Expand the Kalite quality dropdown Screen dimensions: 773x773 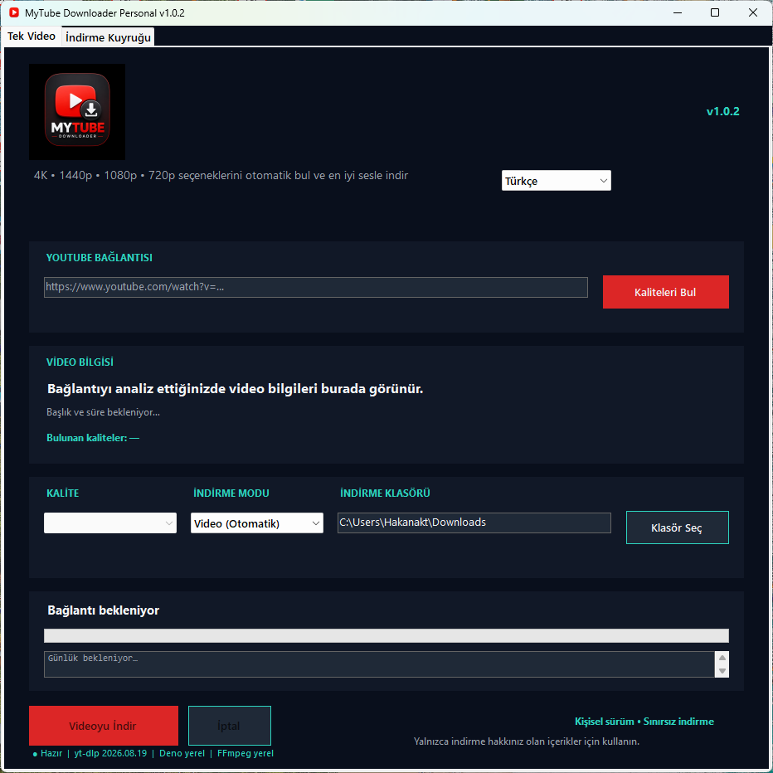[110, 523]
